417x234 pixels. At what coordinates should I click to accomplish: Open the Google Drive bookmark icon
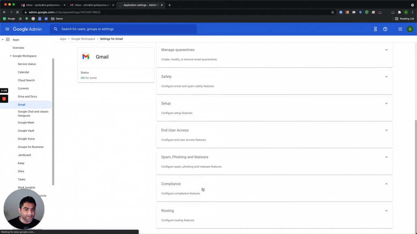pyautogui.click(x=20, y=19)
